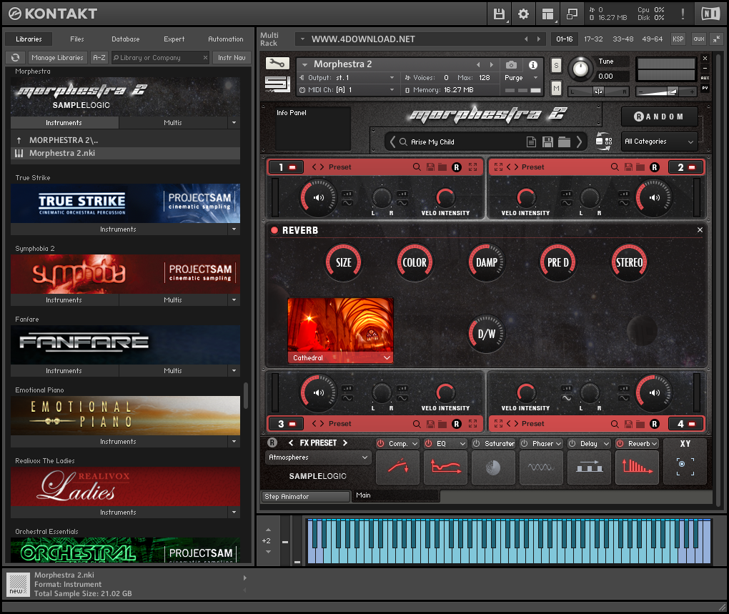Adjust the reverb D/W knob

pyautogui.click(x=486, y=333)
